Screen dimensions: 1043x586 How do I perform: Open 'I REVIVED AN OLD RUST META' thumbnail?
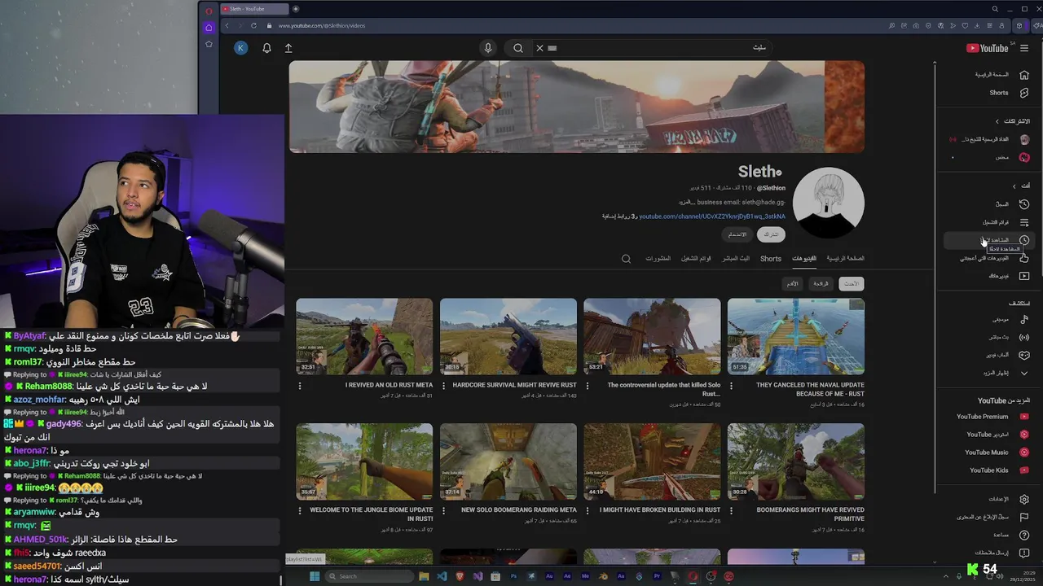point(364,336)
